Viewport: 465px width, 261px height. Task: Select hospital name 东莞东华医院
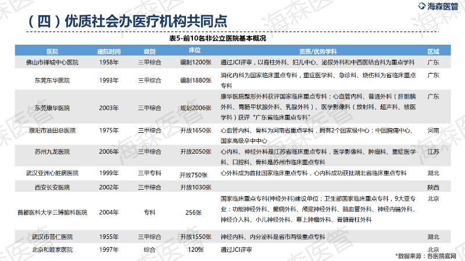coord(52,81)
